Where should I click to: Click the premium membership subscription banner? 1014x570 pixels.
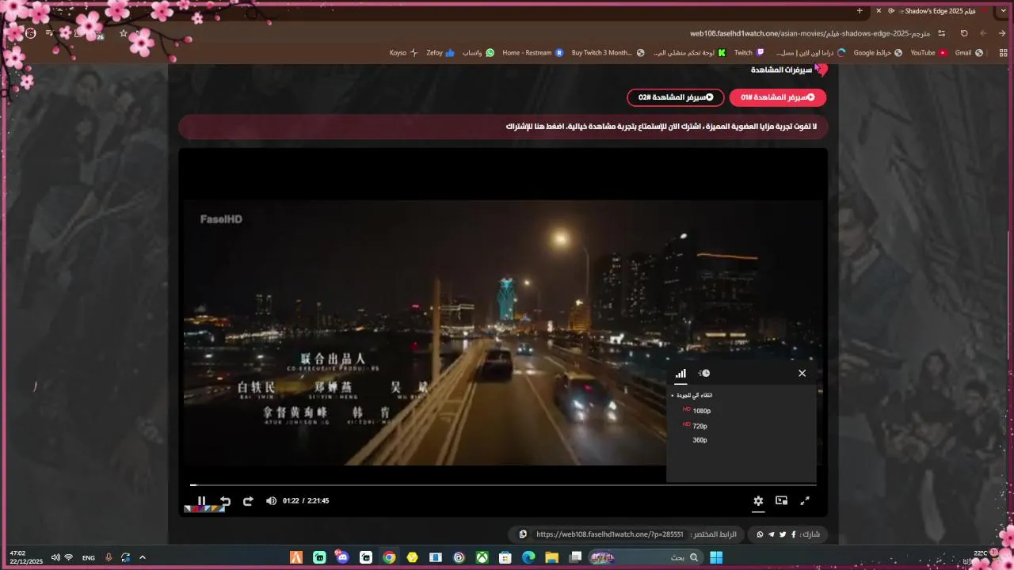pyautogui.click(x=503, y=127)
